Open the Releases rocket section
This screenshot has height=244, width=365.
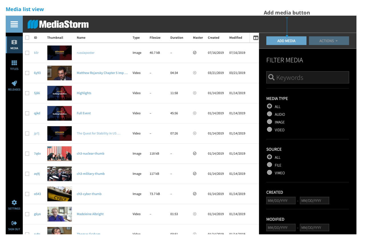[14, 86]
